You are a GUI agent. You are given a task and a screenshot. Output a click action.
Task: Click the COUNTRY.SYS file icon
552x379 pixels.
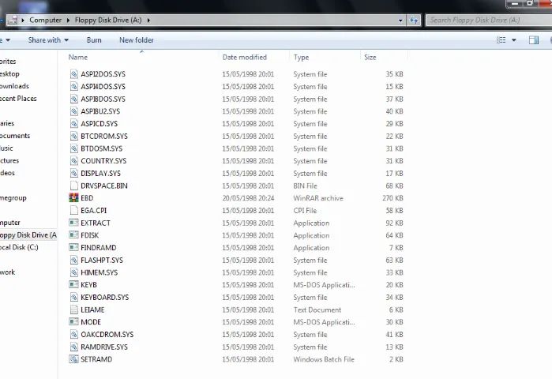[73, 161]
